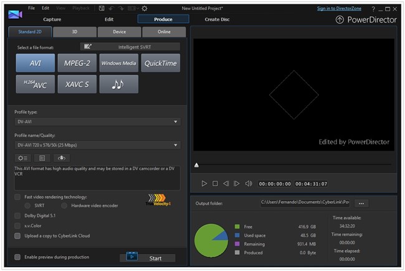
Task: Select the AVI file format
Action: 36,63
